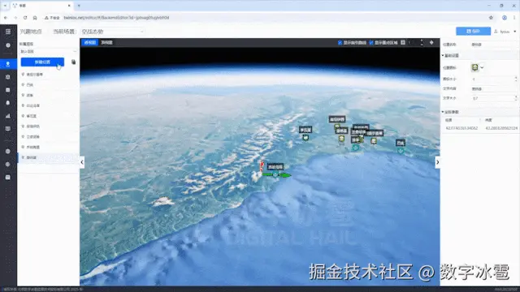Open the bell notifications sidebar icon

tap(8, 103)
